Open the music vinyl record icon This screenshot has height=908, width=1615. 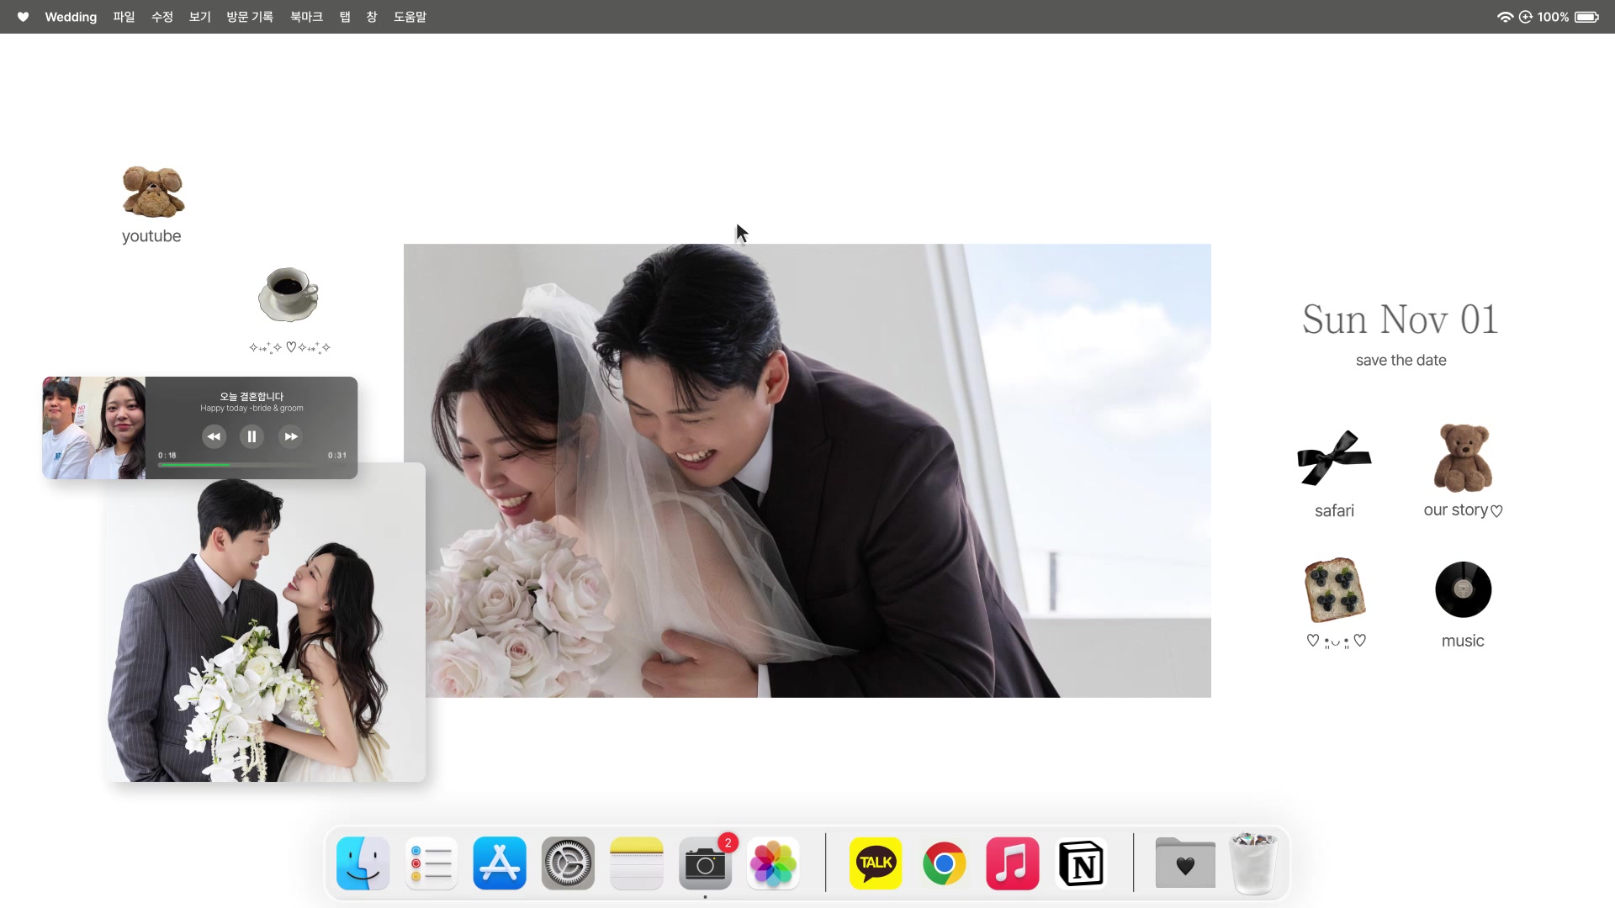tap(1464, 589)
